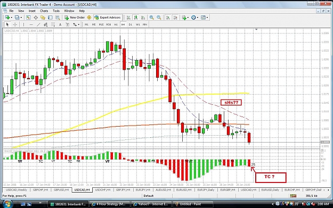This screenshot has height=208, width=333.
Task: Show hidden system tray icons chevron
Action: click(x=273, y=204)
